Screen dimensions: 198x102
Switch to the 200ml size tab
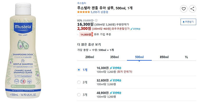pyautogui.click(x=90, y=57)
